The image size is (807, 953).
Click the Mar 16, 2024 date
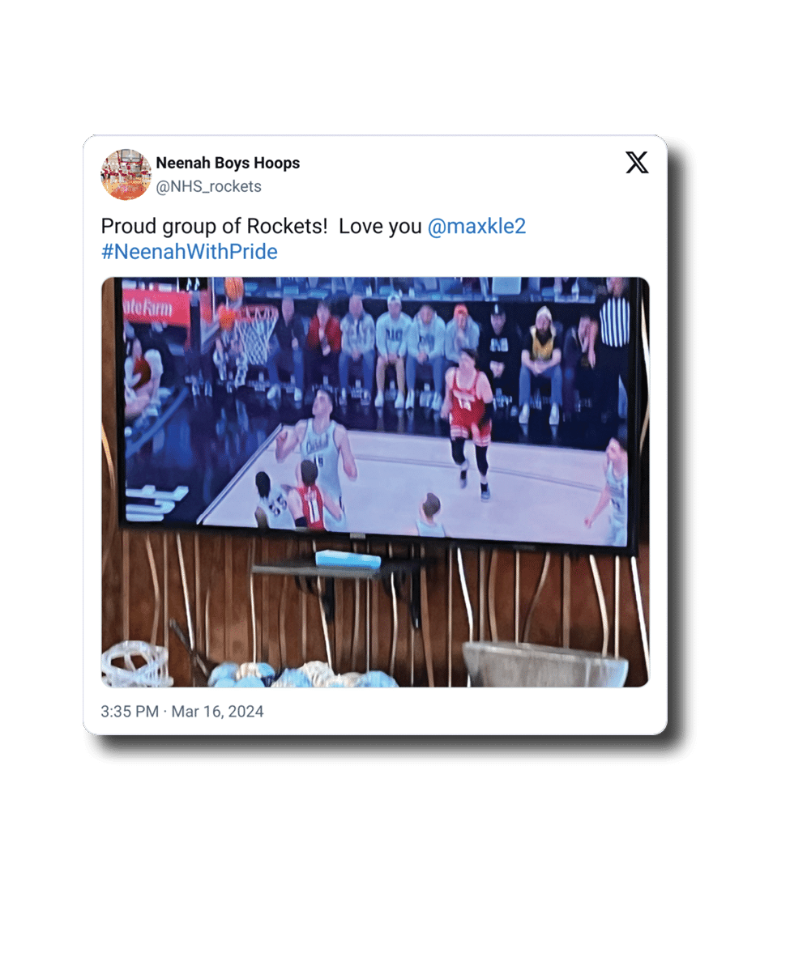[218, 711]
